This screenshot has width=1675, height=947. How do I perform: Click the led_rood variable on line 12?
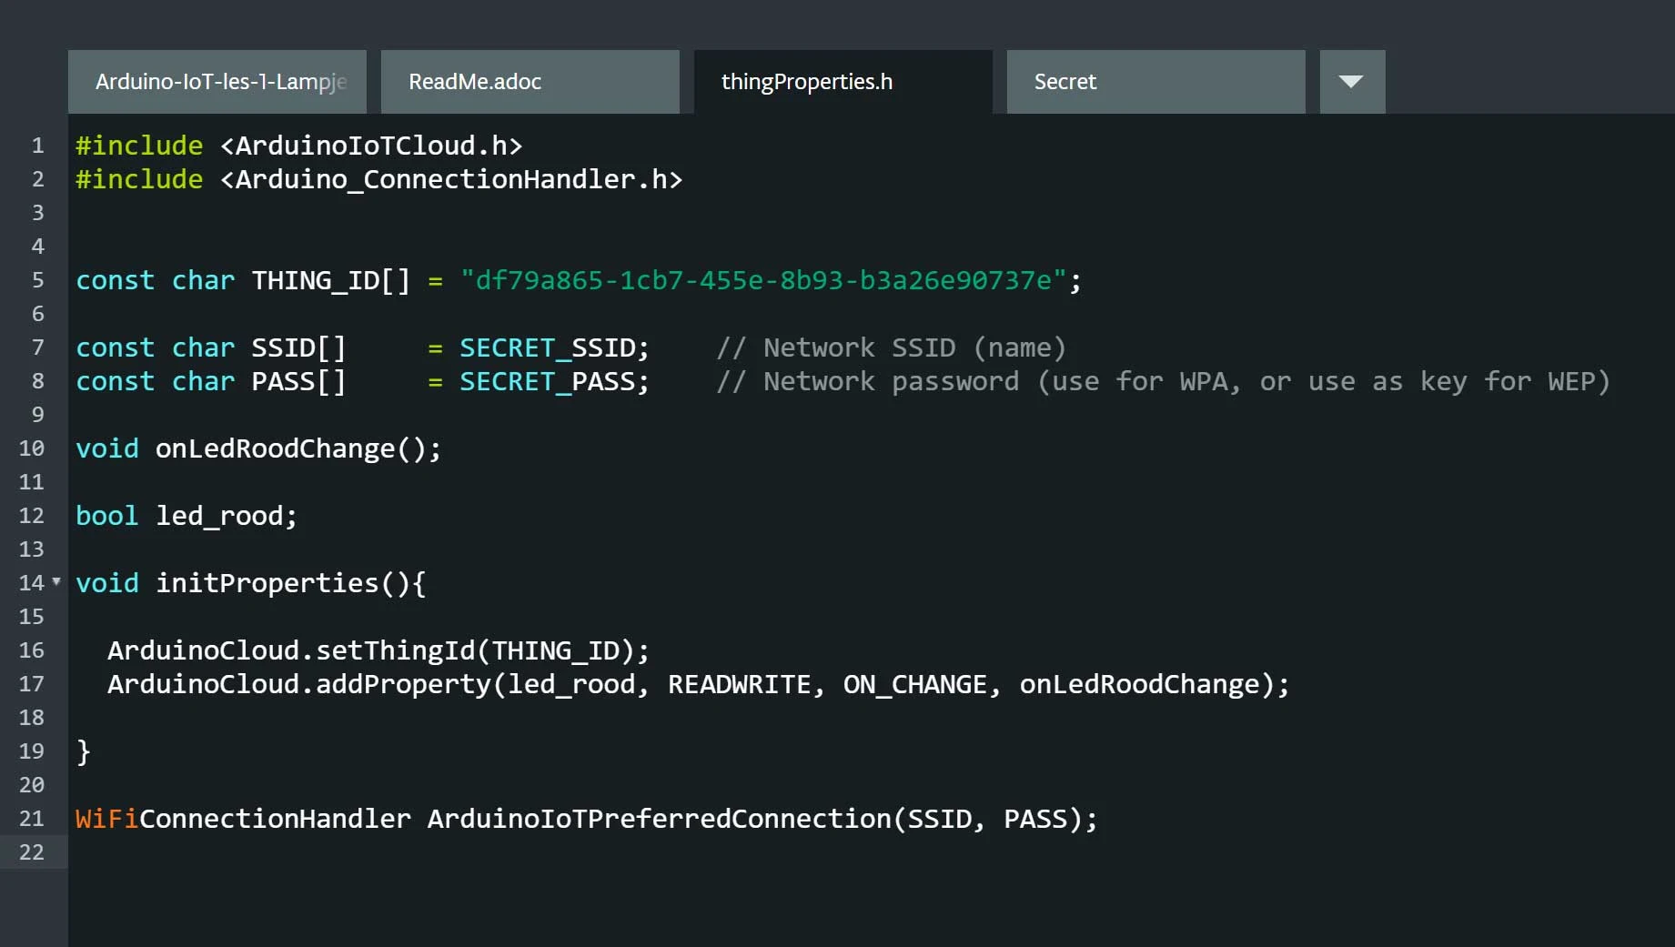click(219, 517)
